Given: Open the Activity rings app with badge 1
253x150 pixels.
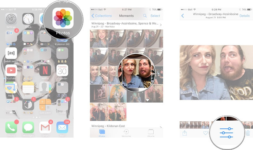Looking at the screenshot, I should [28, 105].
